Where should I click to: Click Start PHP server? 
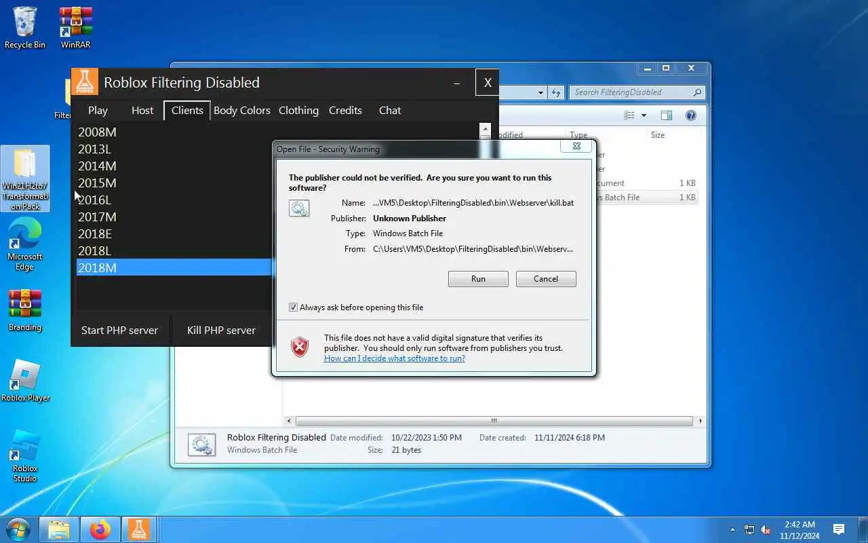tap(119, 331)
